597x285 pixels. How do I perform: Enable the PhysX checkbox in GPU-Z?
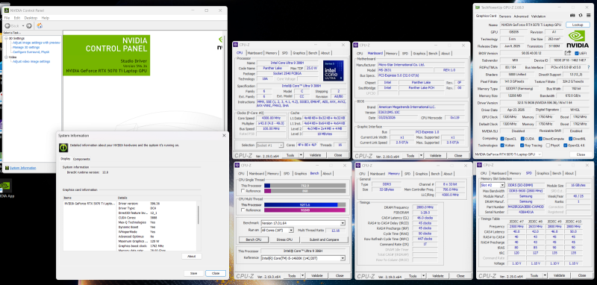click(x=548, y=145)
